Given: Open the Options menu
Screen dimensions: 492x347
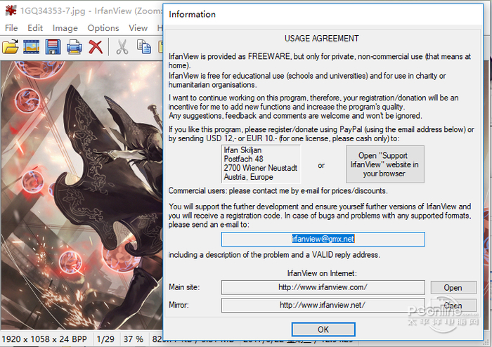Looking at the screenshot, I should point(103,28).
